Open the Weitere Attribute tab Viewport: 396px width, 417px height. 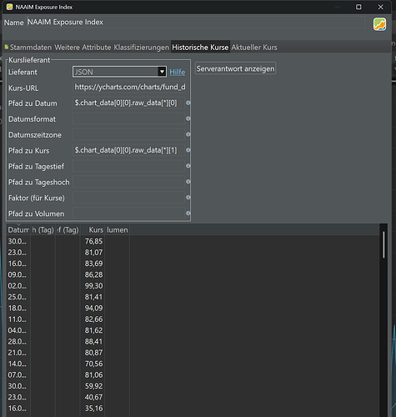83,48
